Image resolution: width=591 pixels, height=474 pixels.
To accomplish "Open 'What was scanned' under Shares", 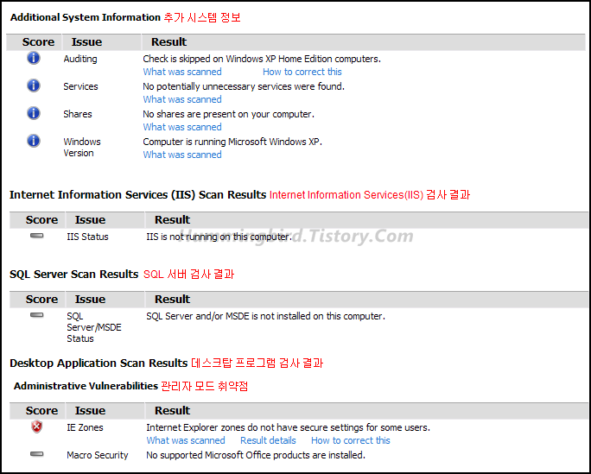I will coord(182,128).
